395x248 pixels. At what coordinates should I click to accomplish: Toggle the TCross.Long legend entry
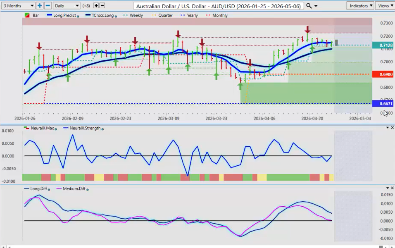99,15
